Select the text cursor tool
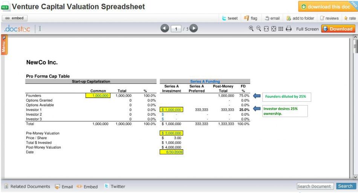Image resolution: width=358 pixels, height=193 pixels. click(40, 29)
